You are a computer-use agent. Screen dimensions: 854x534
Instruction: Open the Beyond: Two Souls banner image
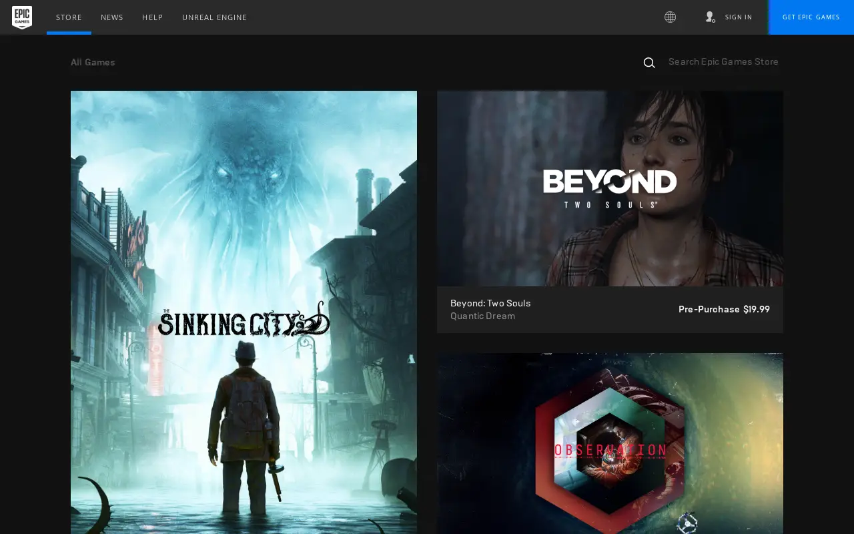tap(610, 188)
